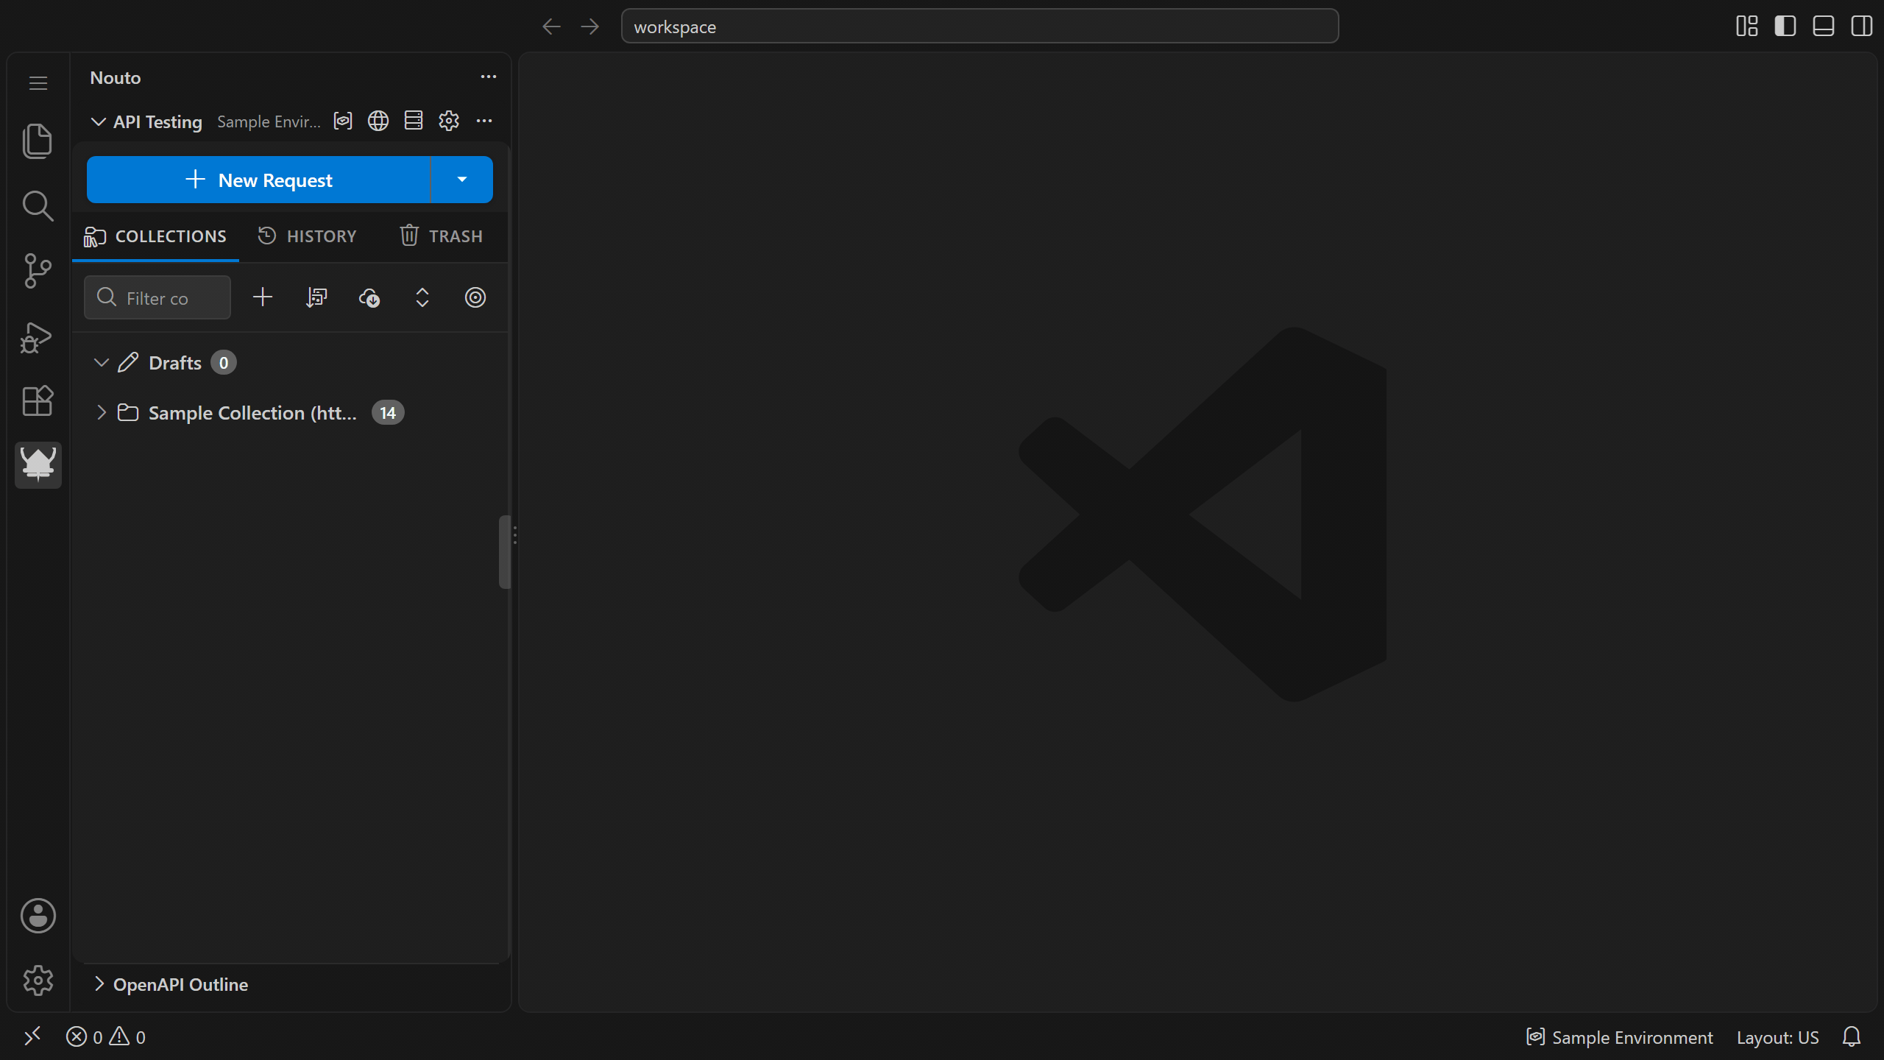Toggle the bottom panel layout button

pyautogui.click(x=1824, y=26)
